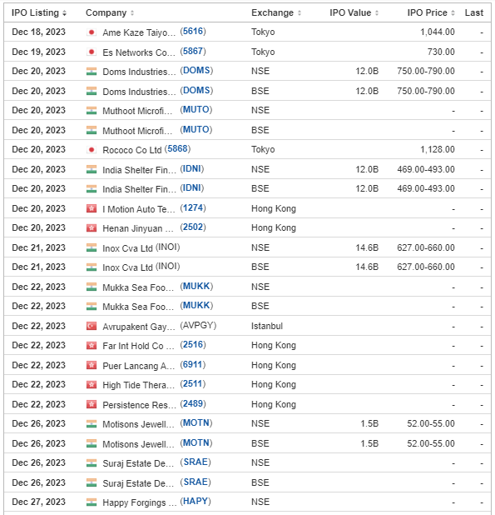495x515 pixels.
Task: Click Istanbul exchange cell
Action: coord(267,326)
